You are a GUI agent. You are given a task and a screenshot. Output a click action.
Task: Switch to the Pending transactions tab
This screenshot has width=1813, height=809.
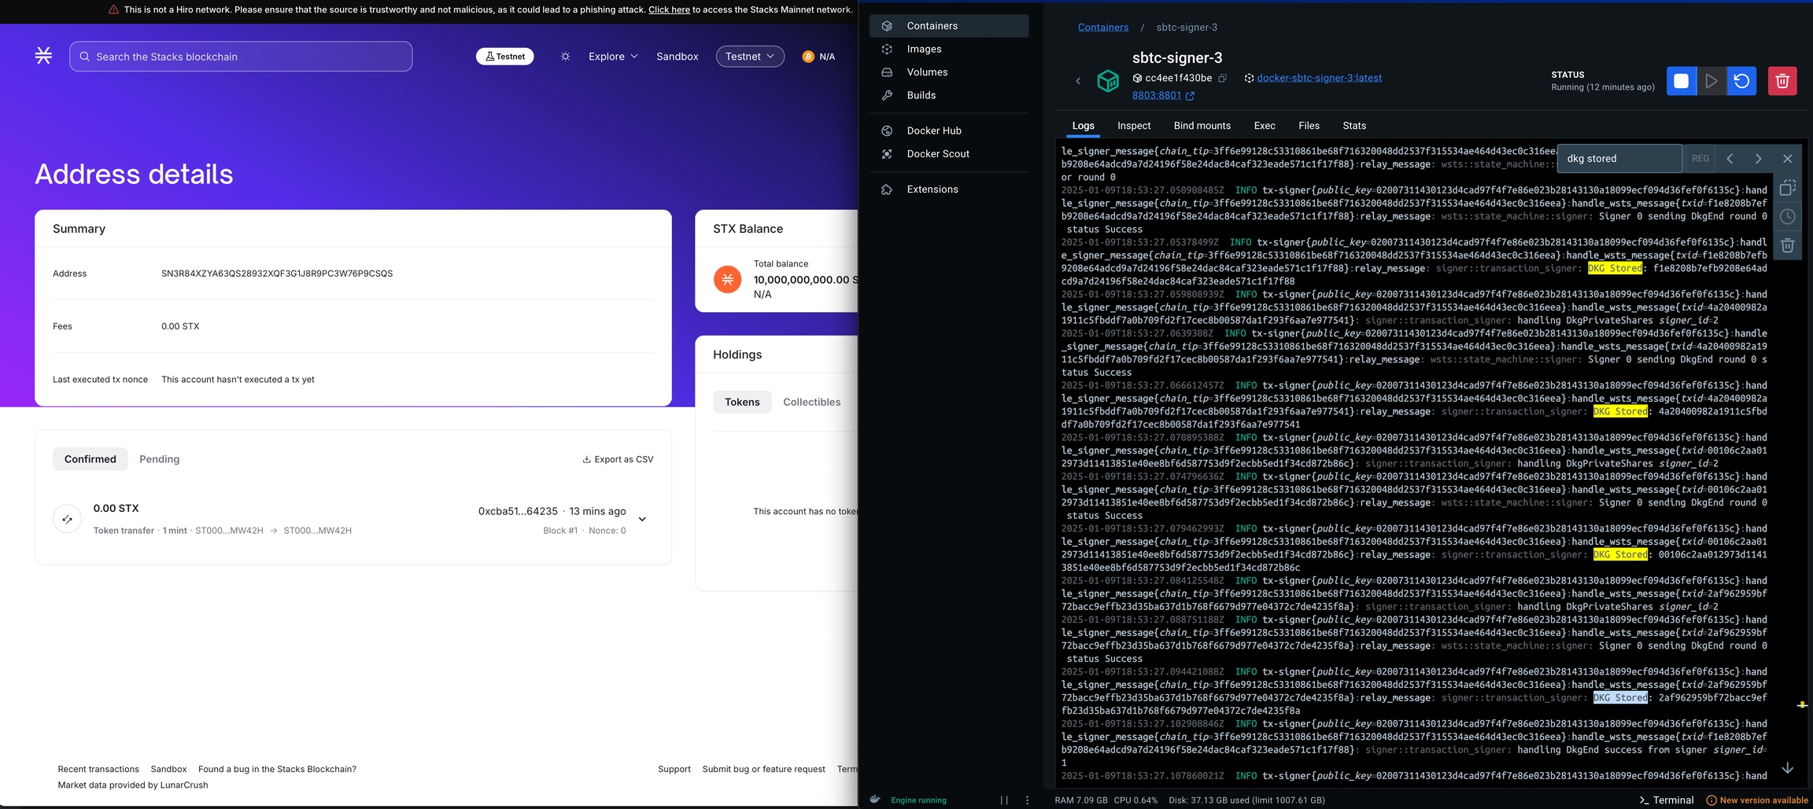[159, 459]
